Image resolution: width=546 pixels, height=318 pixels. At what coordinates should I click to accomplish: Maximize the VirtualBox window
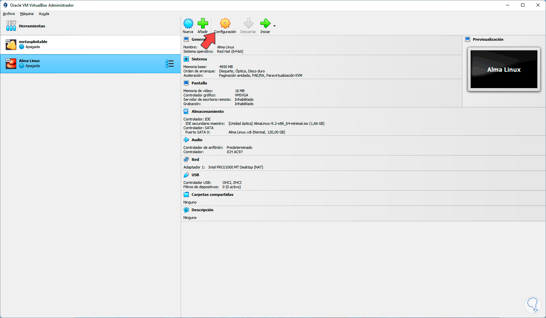(x=523, y=5)
